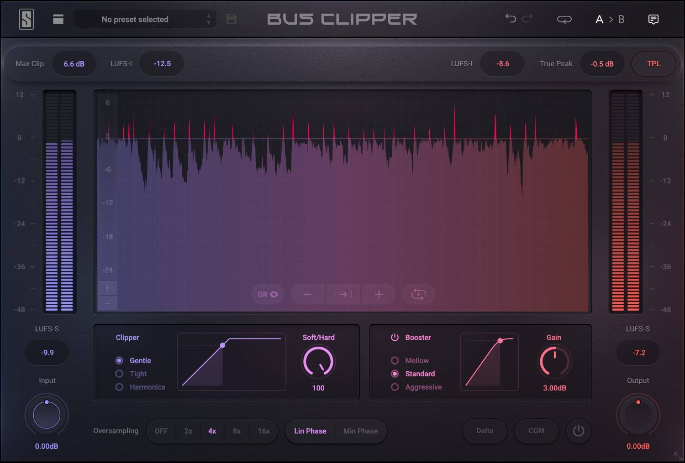Open the hamburger menu icon in header
Screen dimensions: 685x463
click(x=58, y=19)
